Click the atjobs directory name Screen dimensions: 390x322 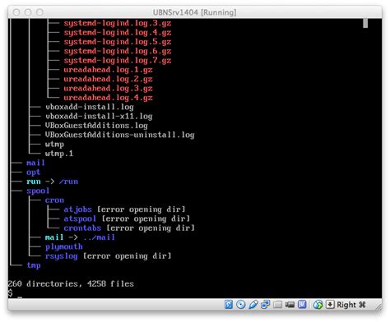[x=78, y=209]
